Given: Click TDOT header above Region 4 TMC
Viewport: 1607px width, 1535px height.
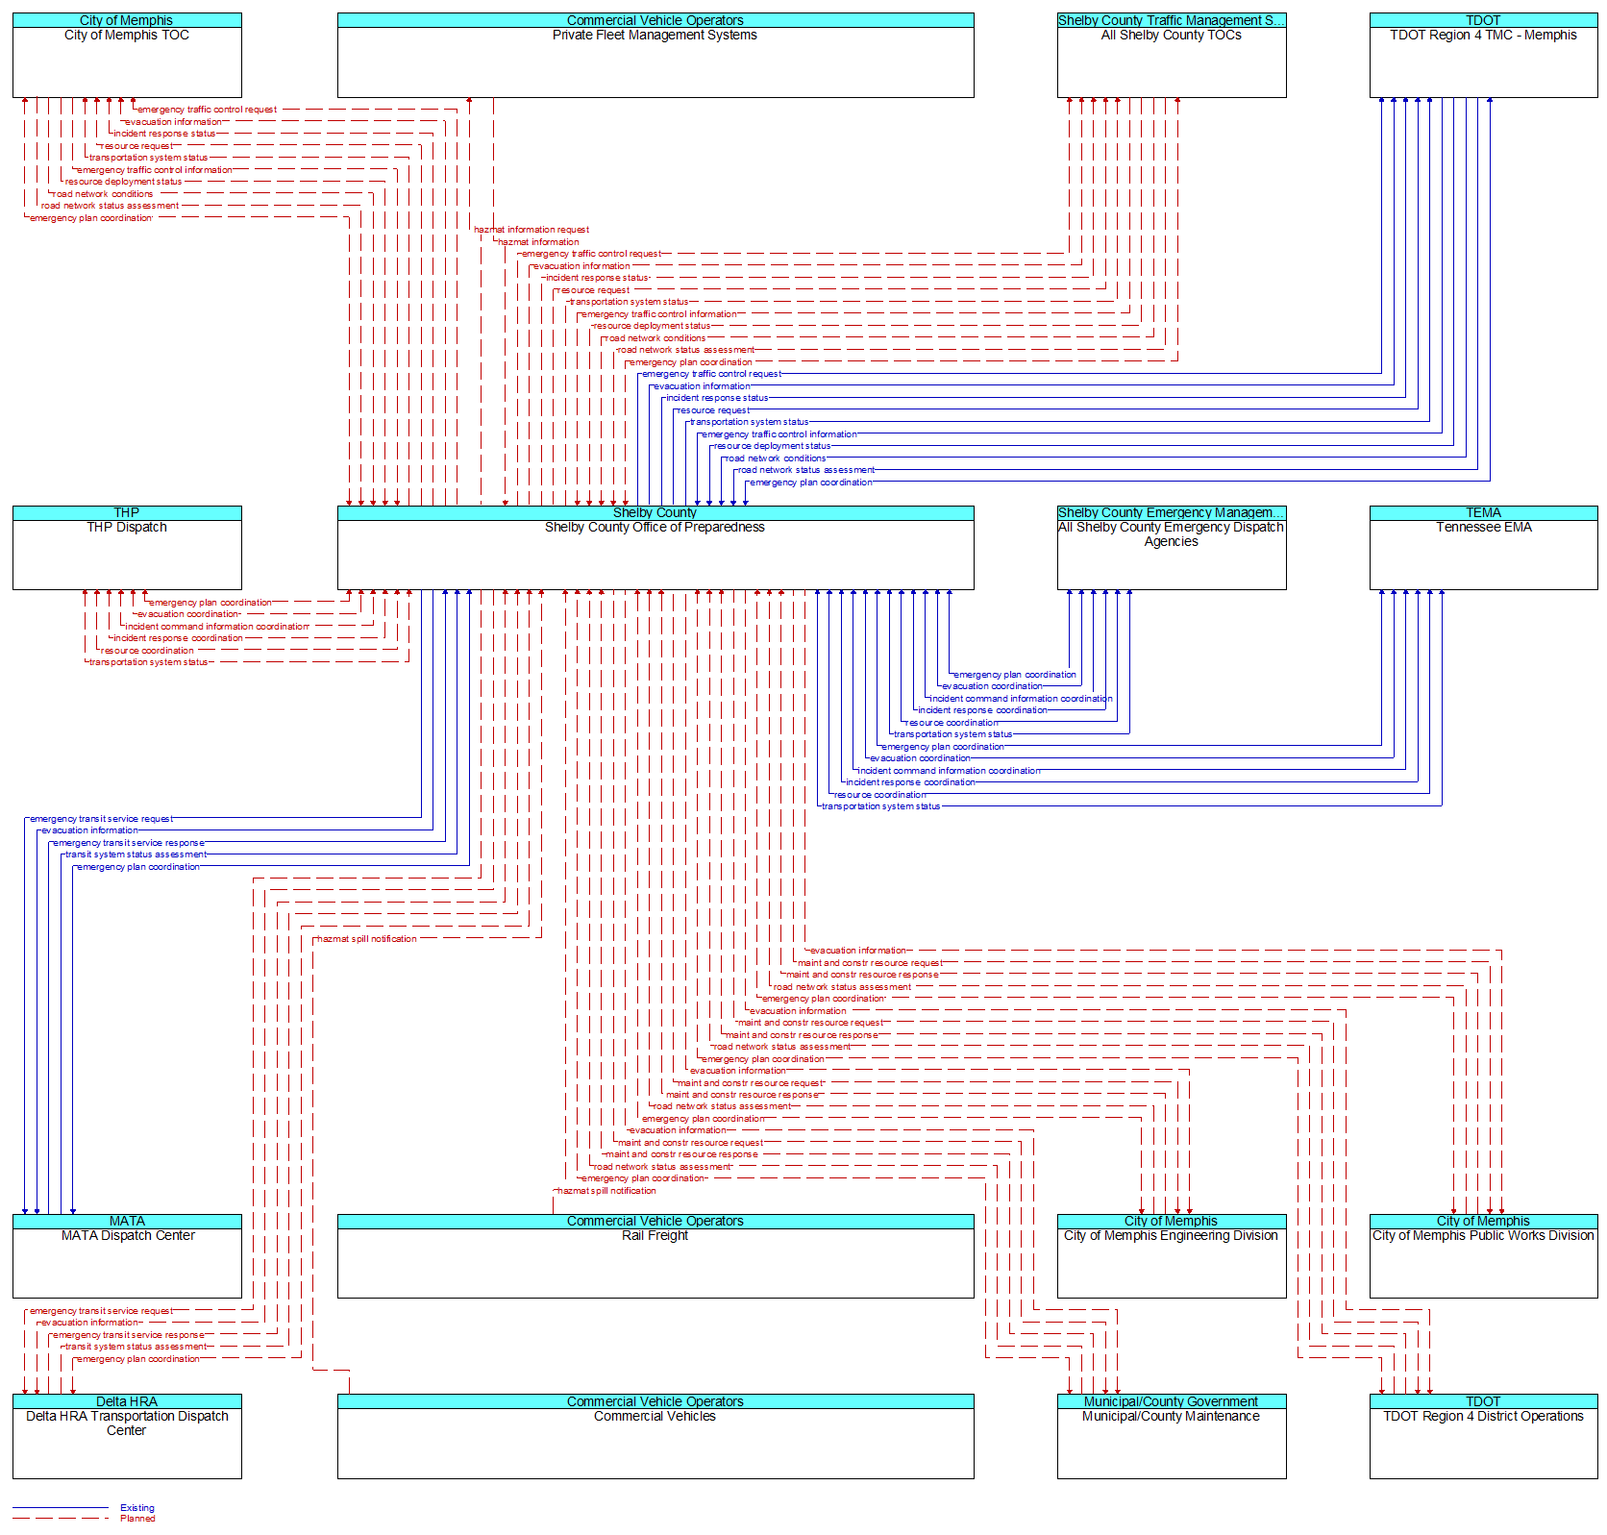Looking at the screenshot, I should (x=1484, y=20).
